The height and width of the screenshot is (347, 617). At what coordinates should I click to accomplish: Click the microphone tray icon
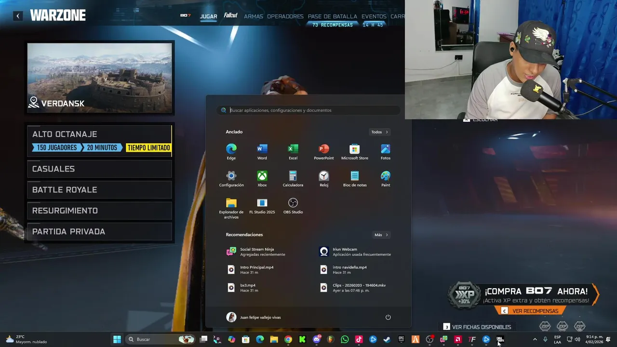click(545, 339)
